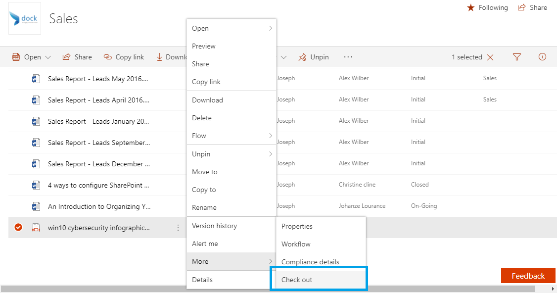Click the vertical ellipsis on win10 infographic row
This screenshot has height=293, width=557.
click(x=178, y=227)
